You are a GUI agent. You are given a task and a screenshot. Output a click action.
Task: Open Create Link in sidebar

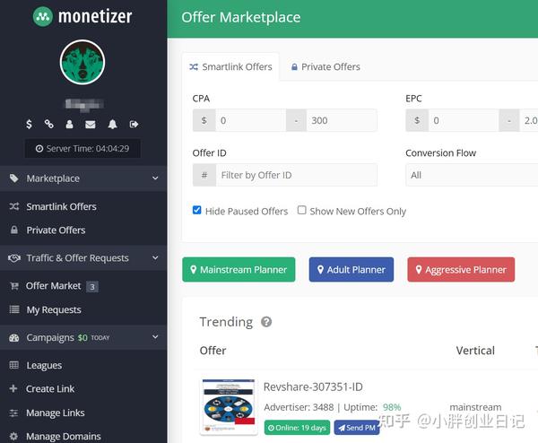click(50, 389)
